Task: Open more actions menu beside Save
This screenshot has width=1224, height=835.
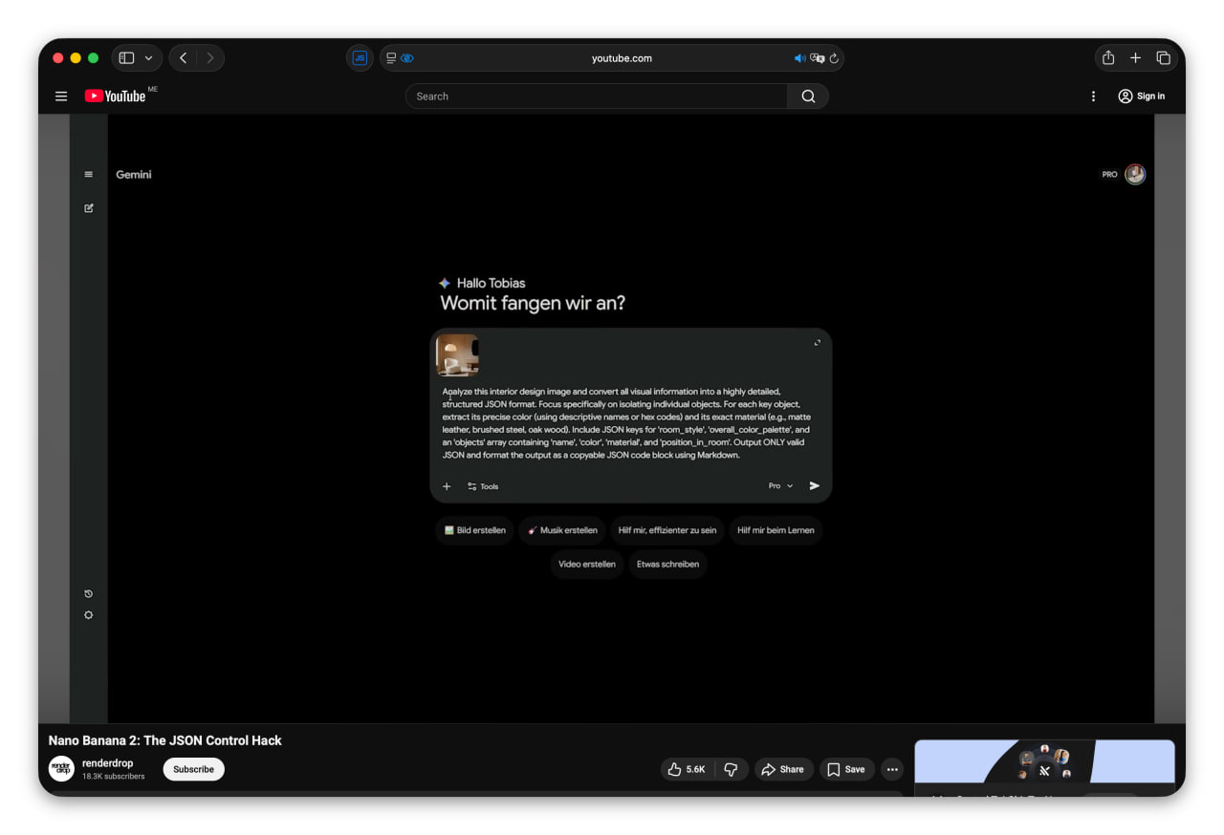Action: pyautogui.click(x=892, y=769)
